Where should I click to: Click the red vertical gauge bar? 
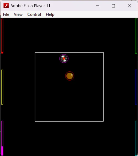point(2,36)
